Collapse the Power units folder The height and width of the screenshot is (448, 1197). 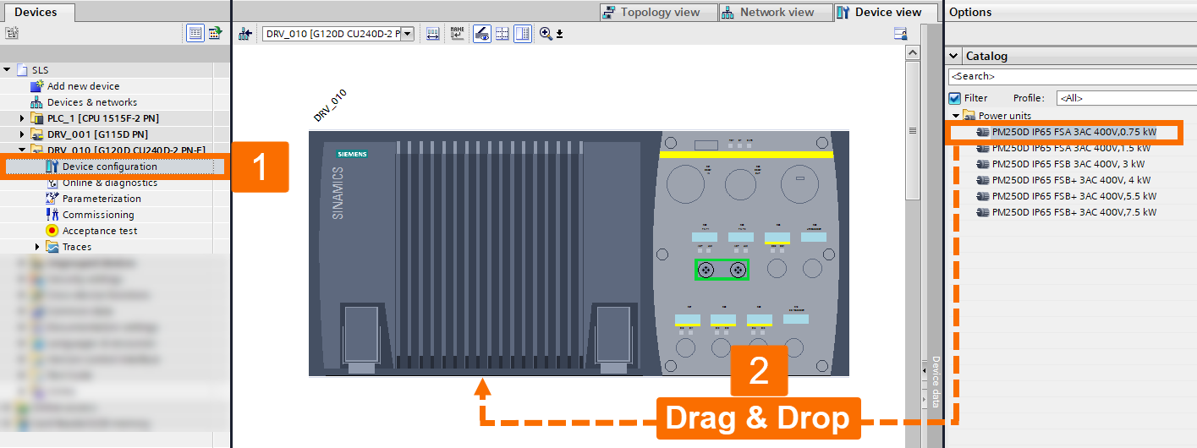pos(956,115)
